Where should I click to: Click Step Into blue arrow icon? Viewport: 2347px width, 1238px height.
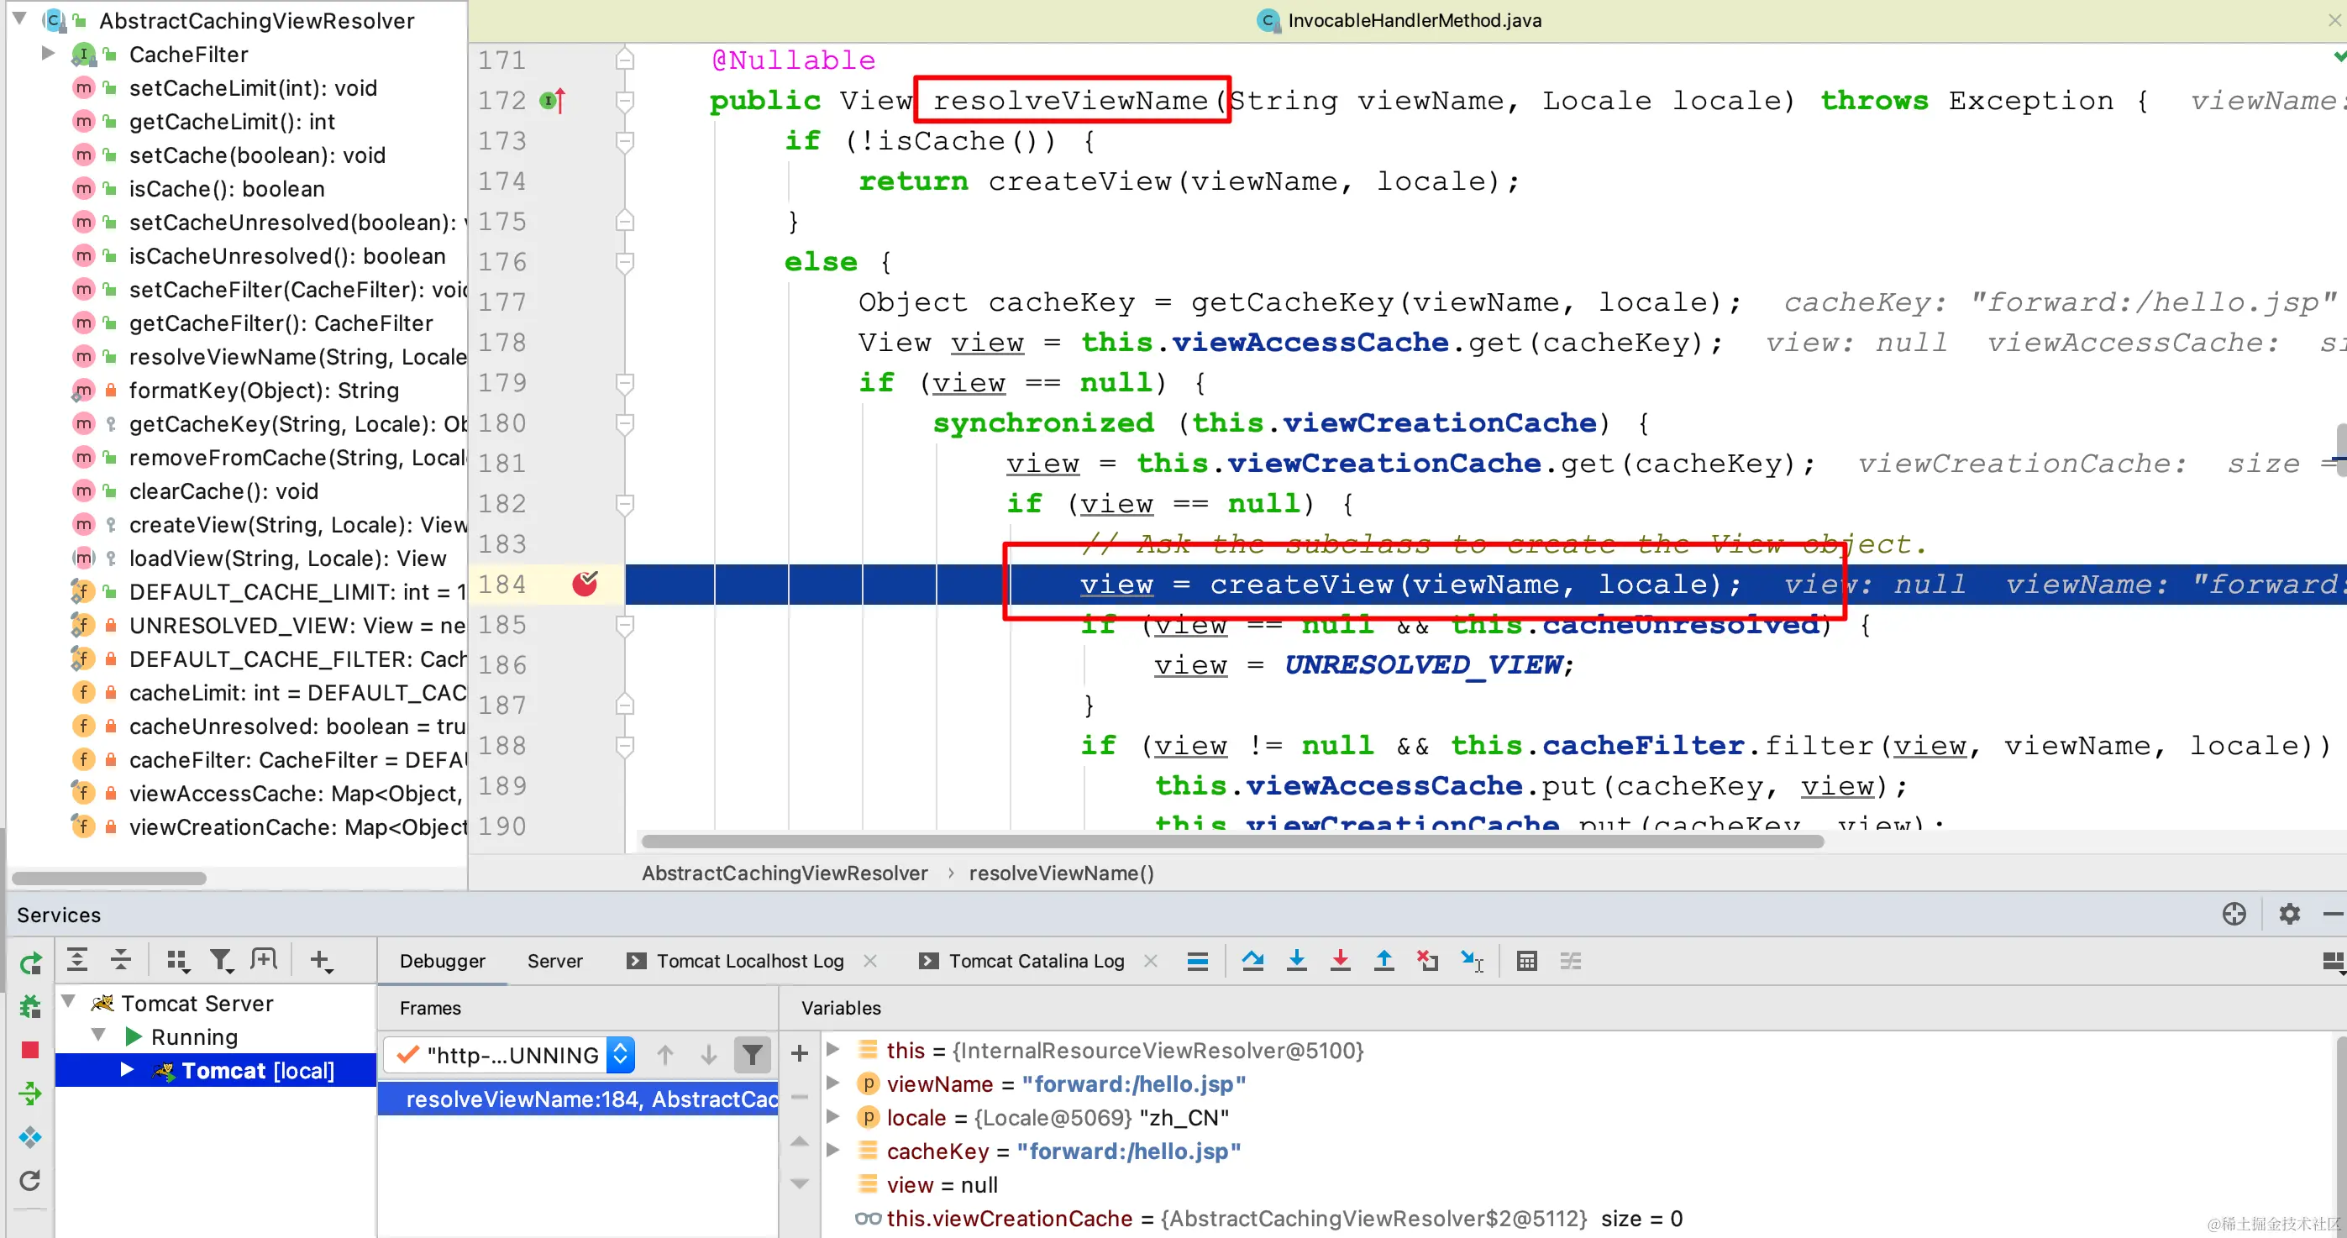click(x=1296, y=960)
